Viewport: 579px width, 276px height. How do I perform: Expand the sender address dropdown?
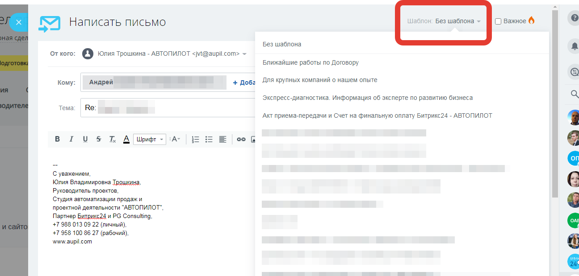pyautogui.click(x=244, y=54)
